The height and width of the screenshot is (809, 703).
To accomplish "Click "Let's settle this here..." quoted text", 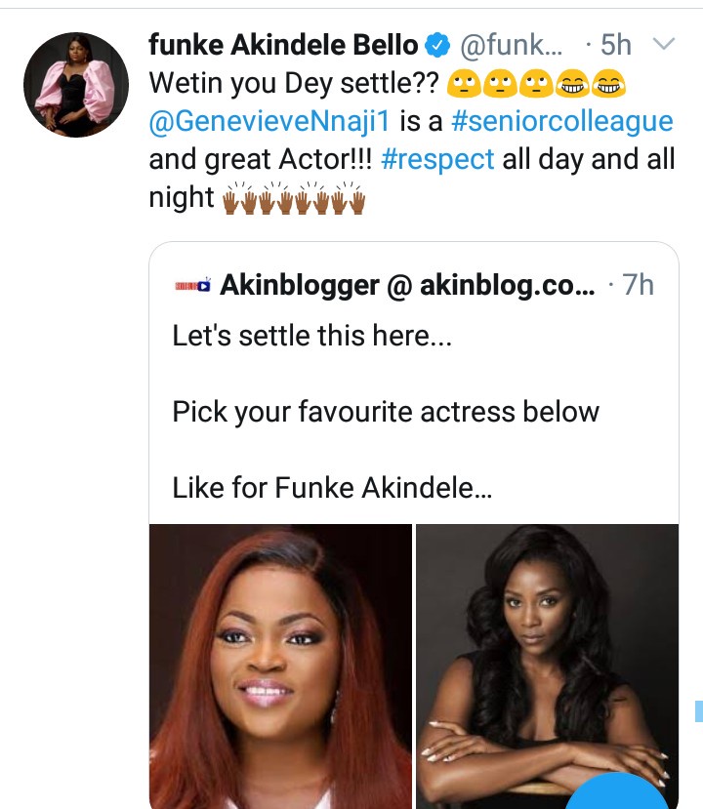I will [x=304, y=337].
